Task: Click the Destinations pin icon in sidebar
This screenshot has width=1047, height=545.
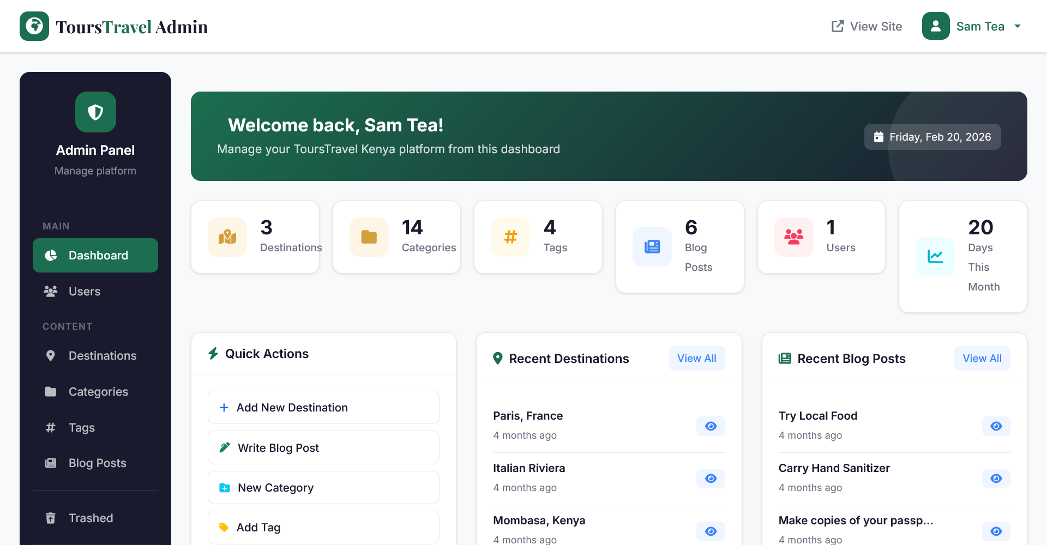Action: point(51,355)
